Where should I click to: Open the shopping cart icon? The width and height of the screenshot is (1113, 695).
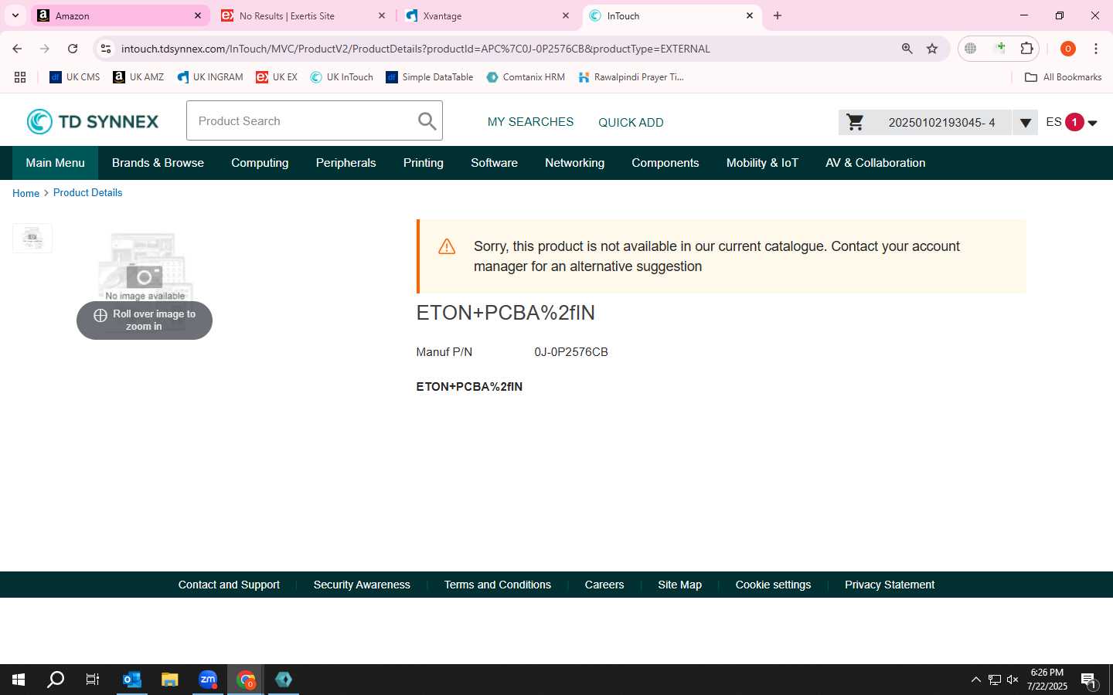[855, 122]
